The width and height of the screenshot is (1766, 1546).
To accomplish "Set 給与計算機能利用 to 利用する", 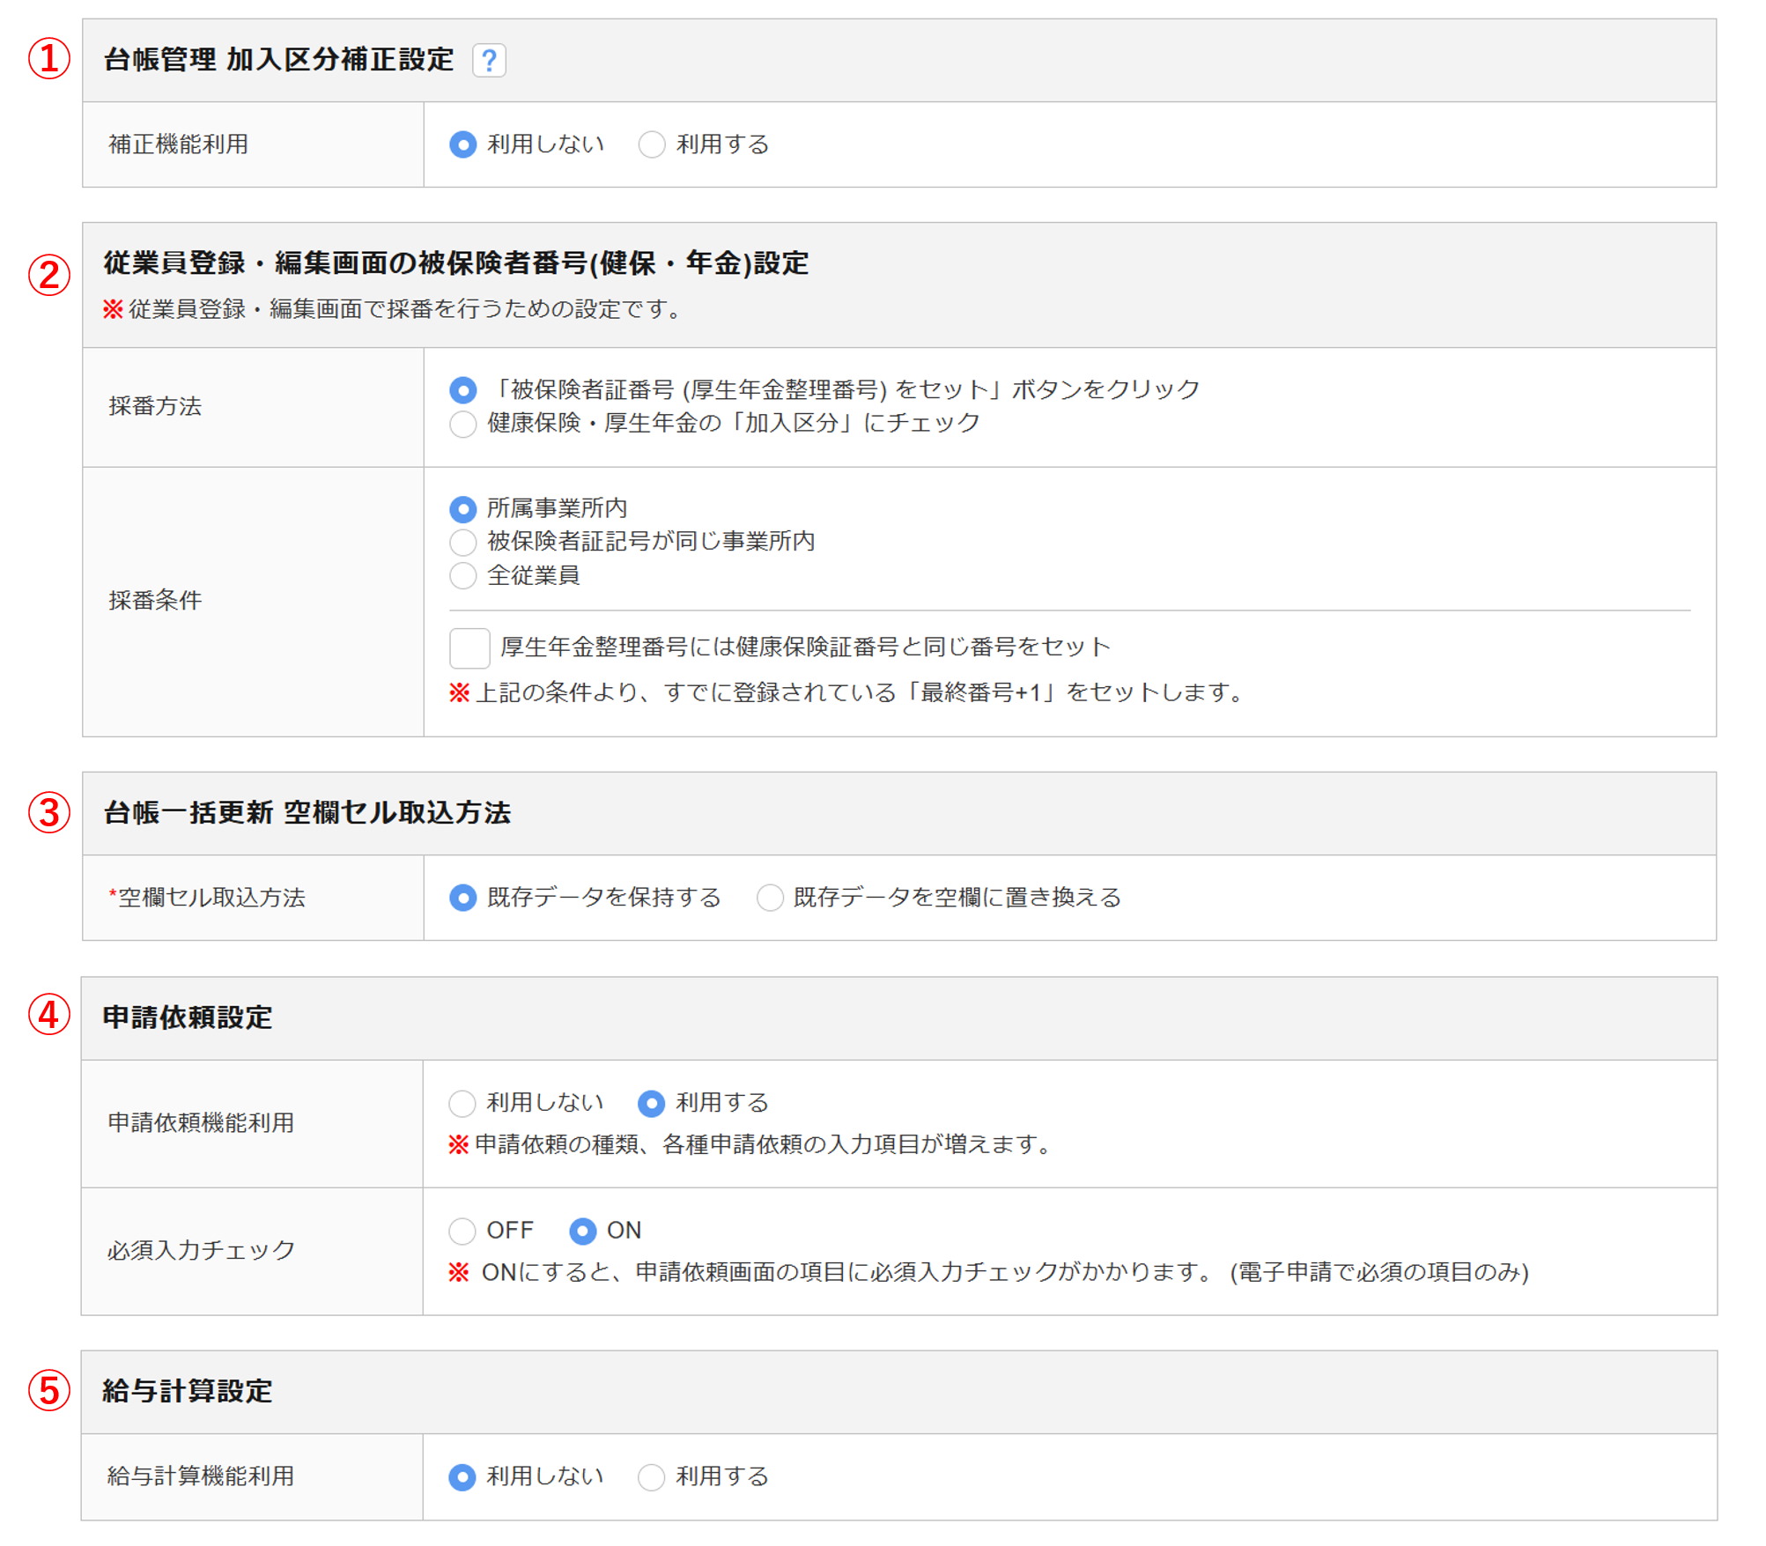I will pos(651,1477).
